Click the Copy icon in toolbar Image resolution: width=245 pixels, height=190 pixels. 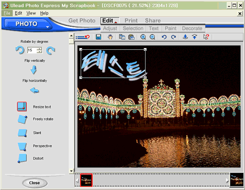pos(122,37)
